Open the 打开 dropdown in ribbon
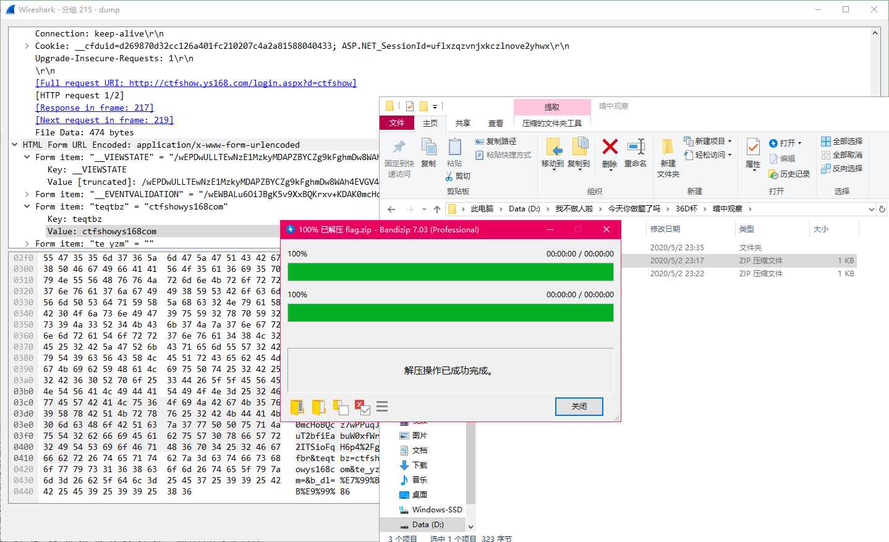The height and width of the screenshot is (542, 889). 786,143
